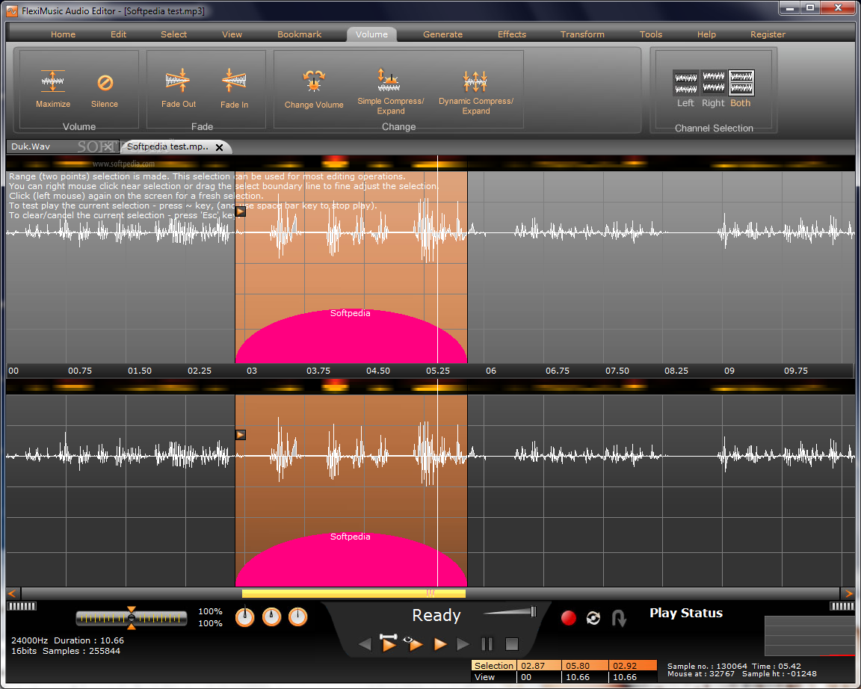Open the Select ribbon tab

173,34
